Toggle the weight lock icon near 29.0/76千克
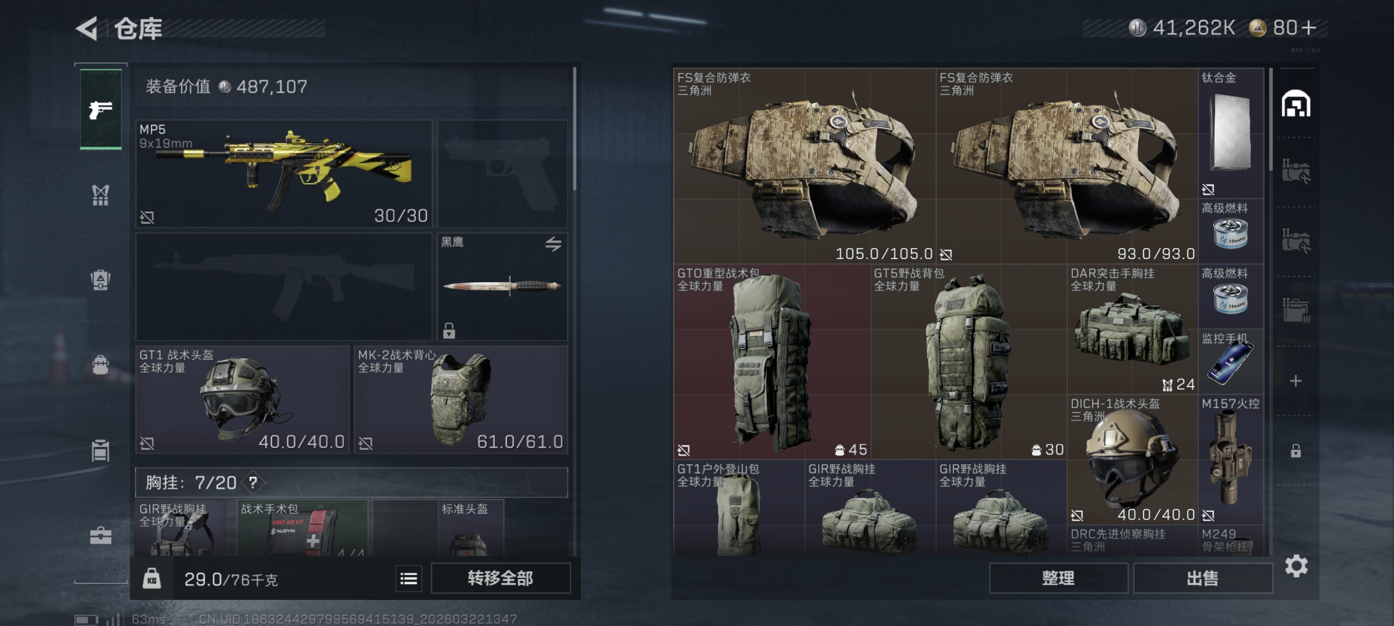The width and height of the screenshot is (1394, 626). click(151, 579)
